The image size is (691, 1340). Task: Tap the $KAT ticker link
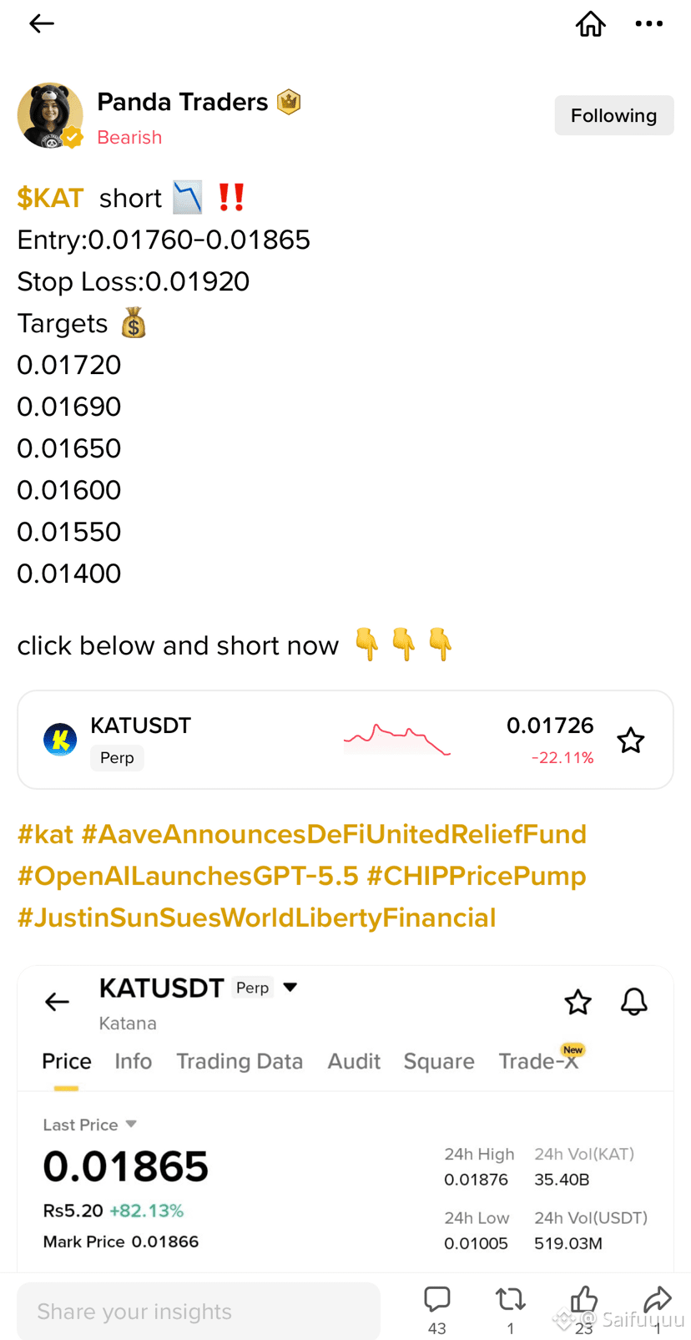point(50,198)
